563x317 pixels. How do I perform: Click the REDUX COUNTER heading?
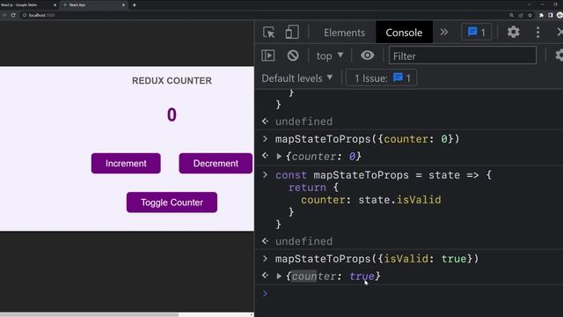tap(172, 80)
